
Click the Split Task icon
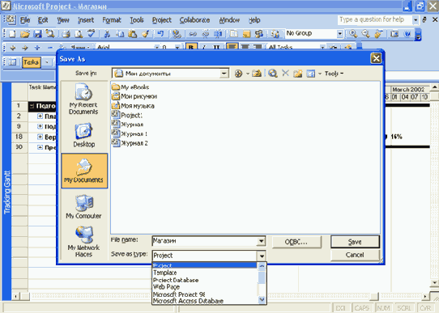[x=218, y=34]
